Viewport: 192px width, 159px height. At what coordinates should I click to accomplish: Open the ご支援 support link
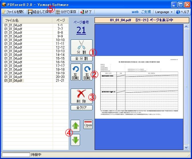tap(146, 12)
